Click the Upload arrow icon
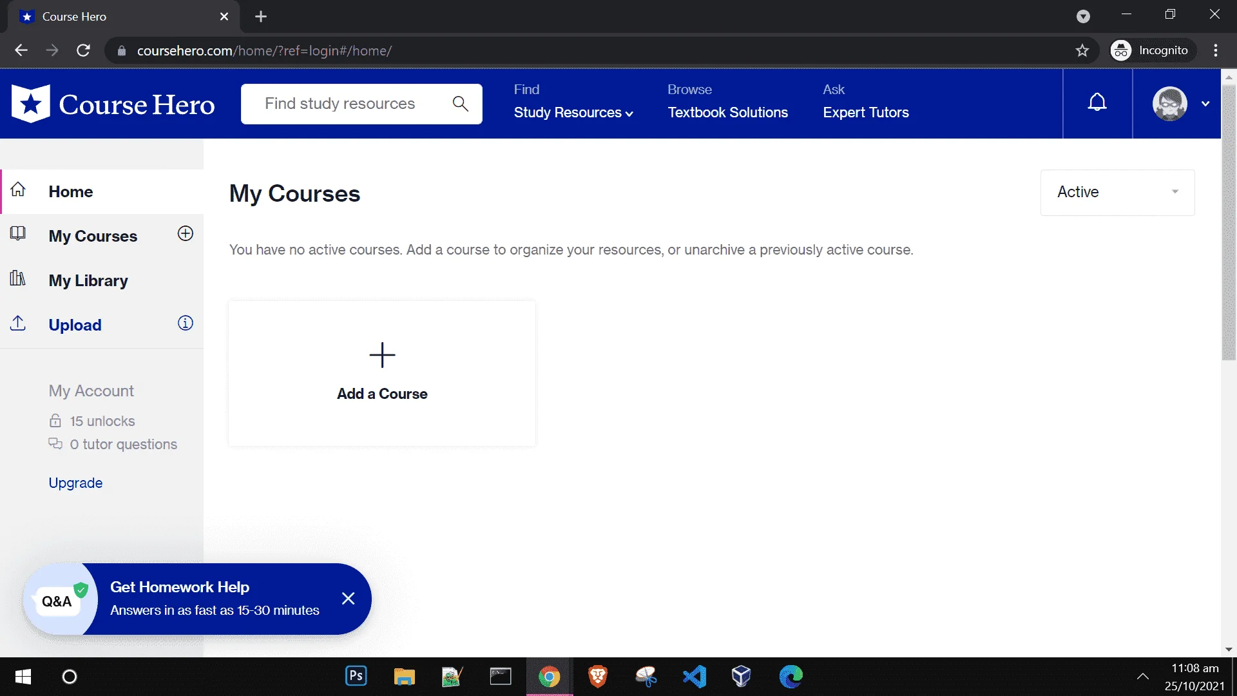Image resolution: width=1237 pixels, height=696 pixels. point(18,323)
